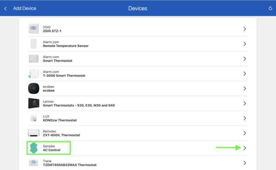Click the Lennox smart thermostat image

pos(34,103)
